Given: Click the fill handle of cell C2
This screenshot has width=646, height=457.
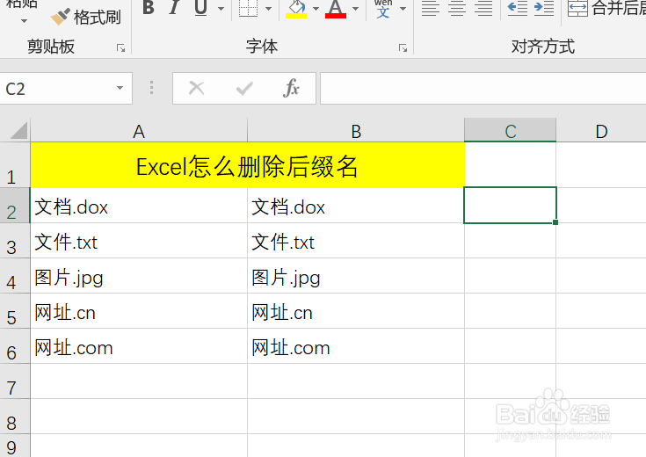Looking at the screenshot, I should tap(555, 222).
